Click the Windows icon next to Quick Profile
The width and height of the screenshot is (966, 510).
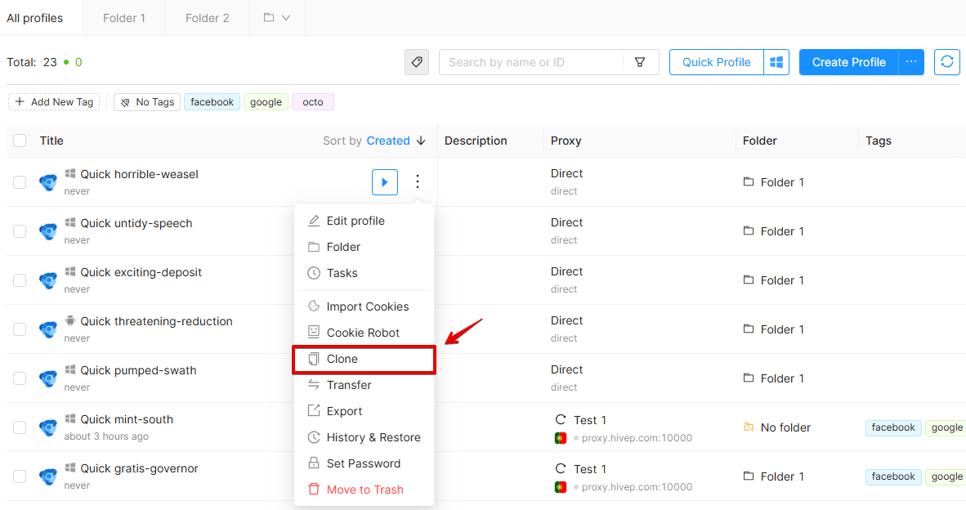(x=776, y=62)
